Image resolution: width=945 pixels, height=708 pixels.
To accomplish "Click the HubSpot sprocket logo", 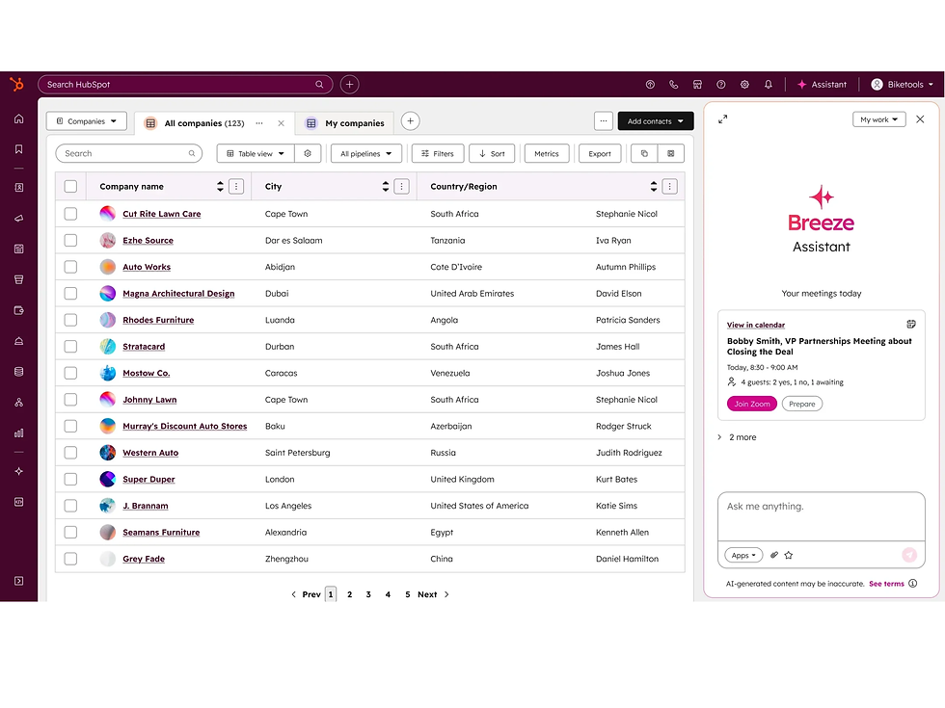I will [17, 85].
